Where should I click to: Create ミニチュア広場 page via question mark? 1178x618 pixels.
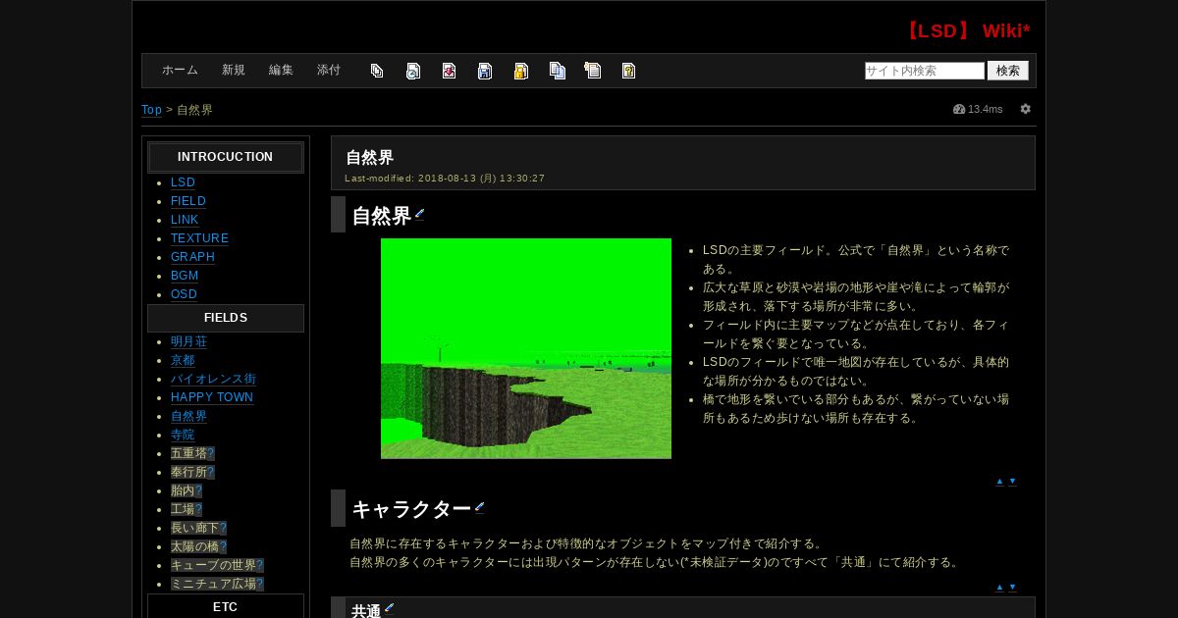tap(260, 584)
